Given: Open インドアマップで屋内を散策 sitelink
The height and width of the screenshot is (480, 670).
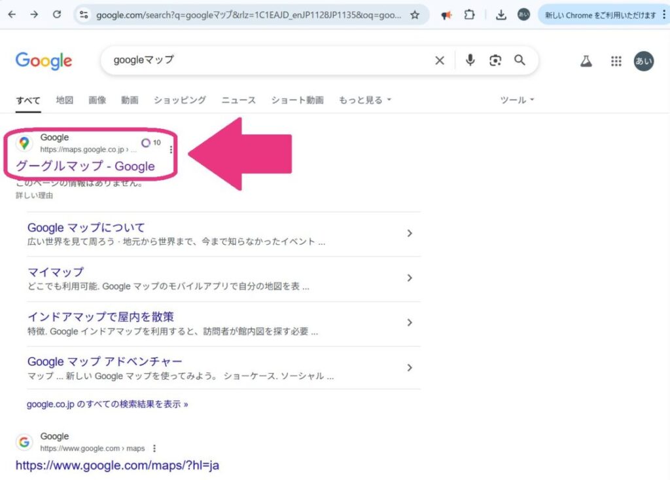Looking at the screenshot, I should coord(100,317).
